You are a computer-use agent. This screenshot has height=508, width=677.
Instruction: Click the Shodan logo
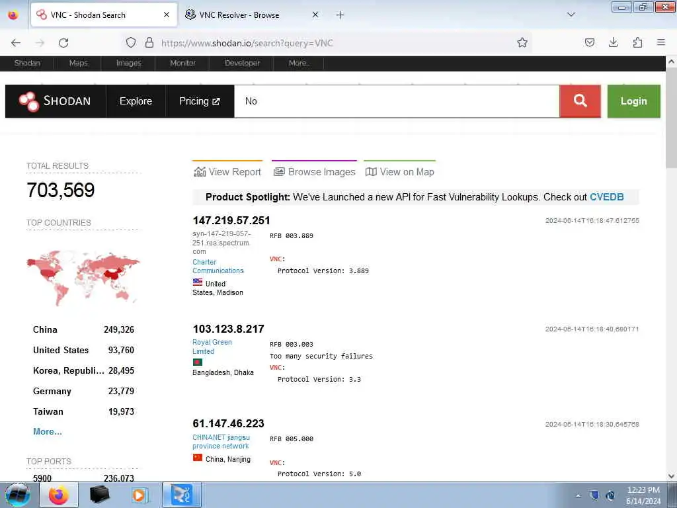pyautogui.click(x=56, y=101)
